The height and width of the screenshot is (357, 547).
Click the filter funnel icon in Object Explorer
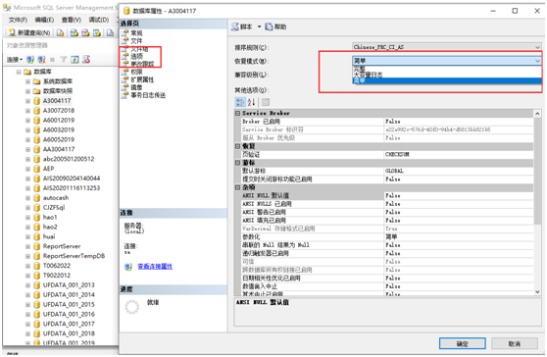click(63, 60)
